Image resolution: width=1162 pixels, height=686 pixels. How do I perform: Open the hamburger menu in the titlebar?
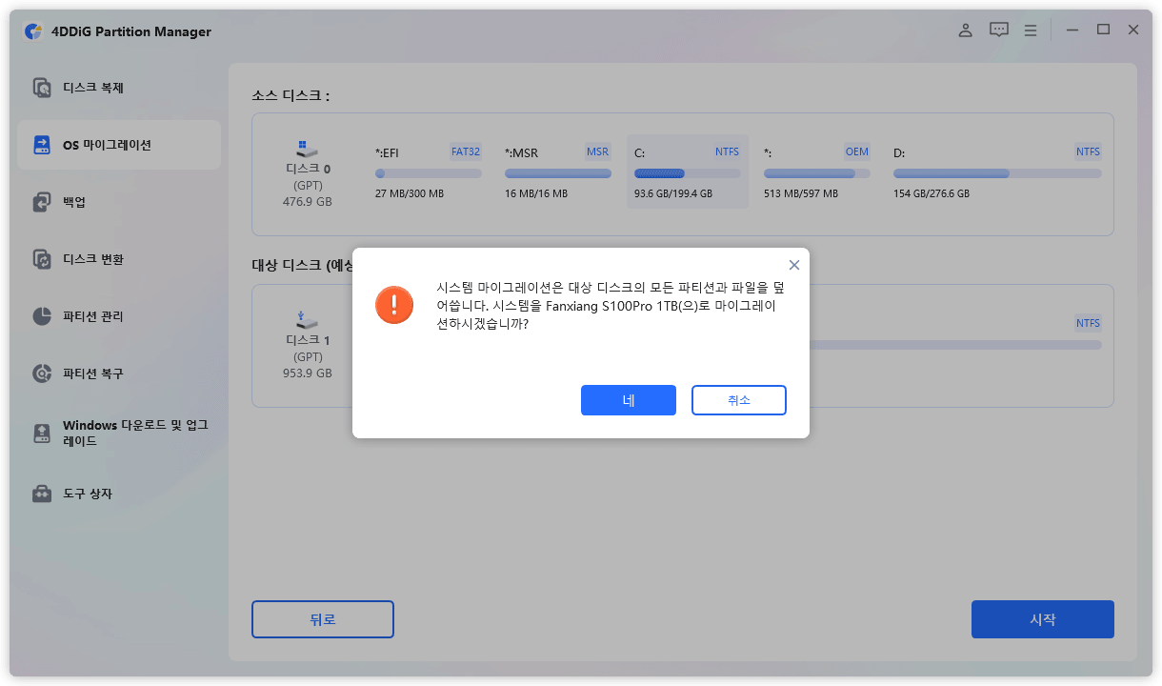(1031, 30)
